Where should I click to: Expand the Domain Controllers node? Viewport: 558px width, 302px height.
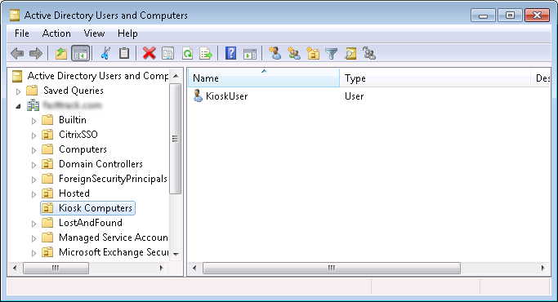33,165
